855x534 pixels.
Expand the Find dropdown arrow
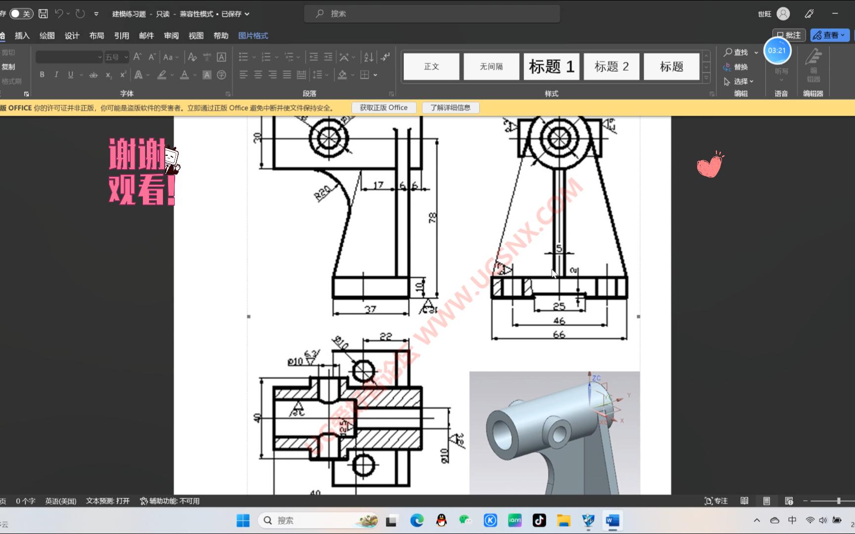pos(756,52)
